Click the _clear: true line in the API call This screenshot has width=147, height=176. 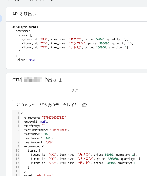pyautogui.click(x=25, y=60)
